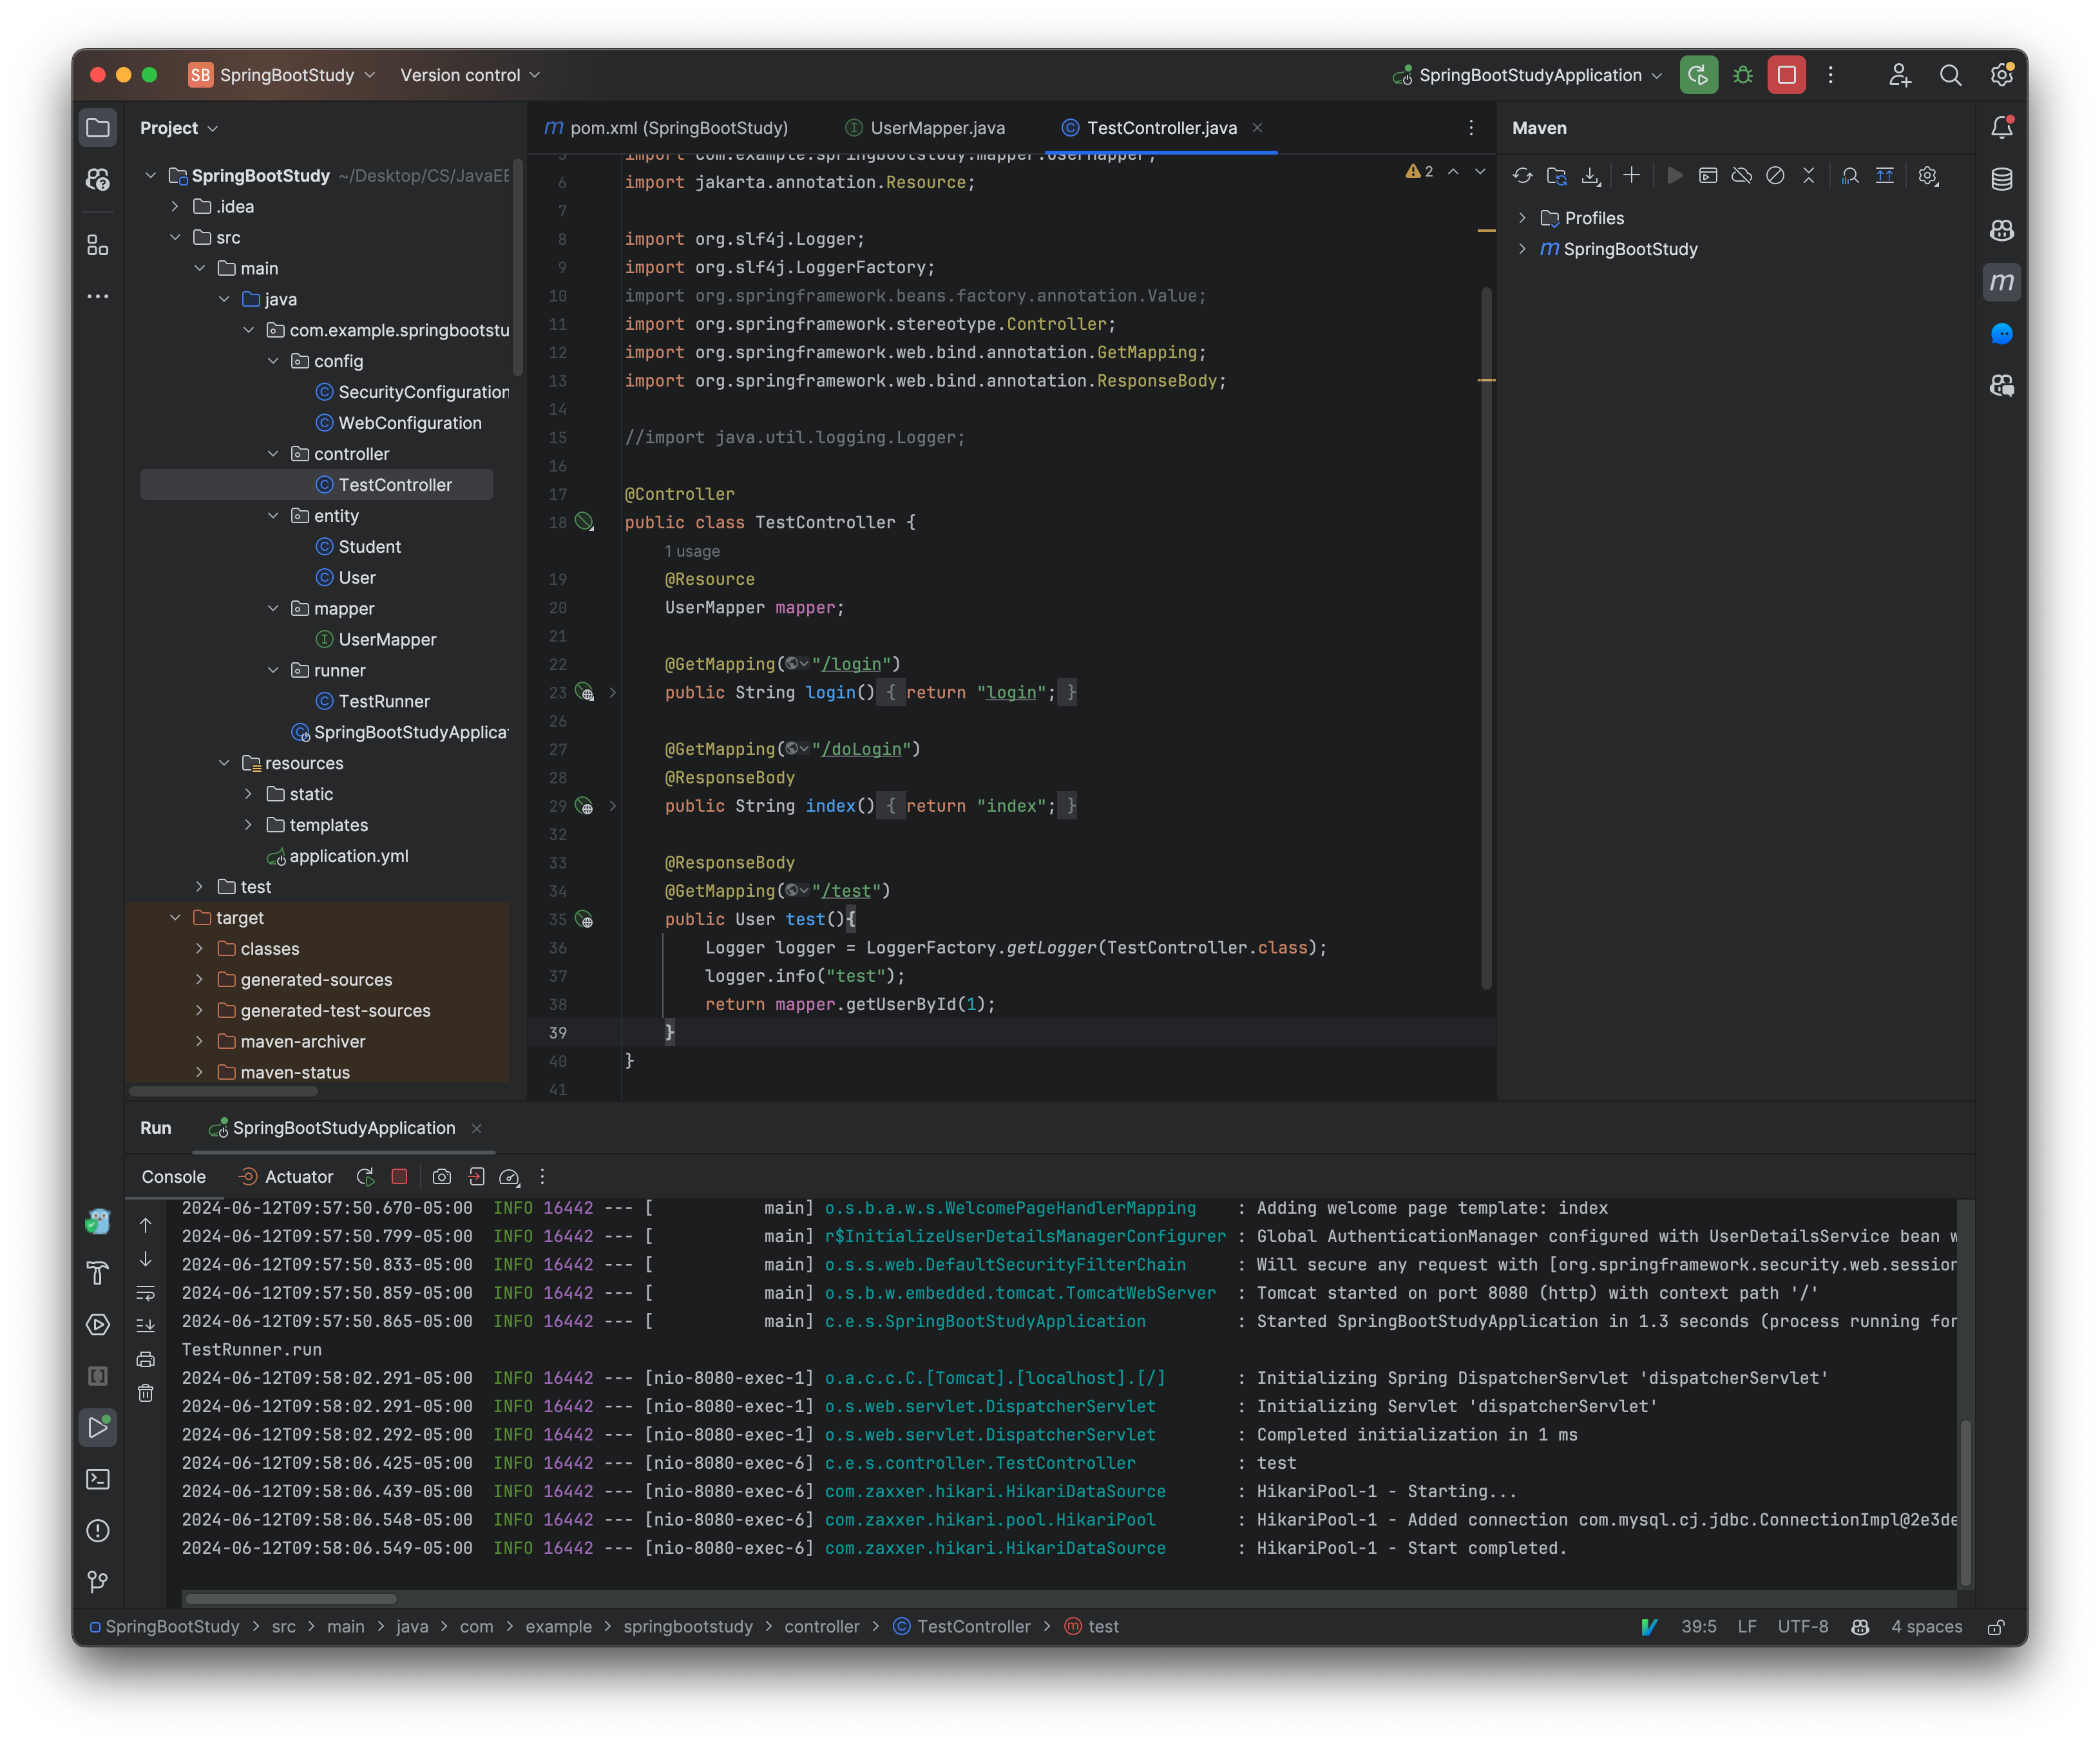Toggle Maven offline mode
2100x1742 pixels.
1742,175
